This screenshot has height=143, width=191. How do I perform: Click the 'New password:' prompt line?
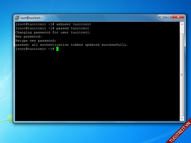[x=28, y=36]
